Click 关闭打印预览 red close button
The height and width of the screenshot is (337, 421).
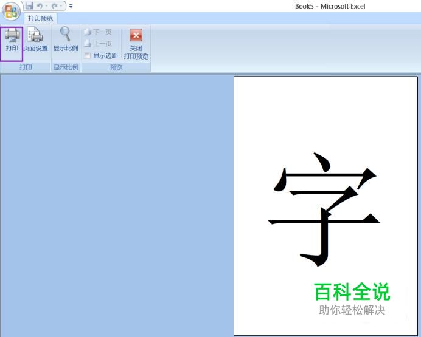point(136,44)
